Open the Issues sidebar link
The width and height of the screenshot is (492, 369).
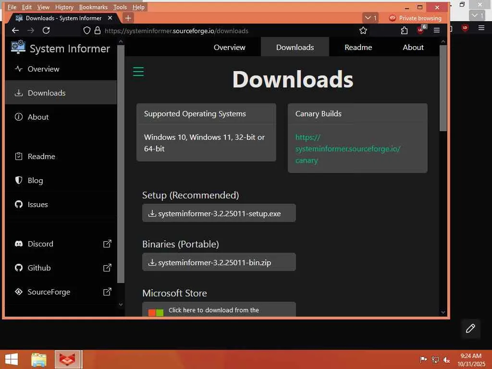point(61,205)
